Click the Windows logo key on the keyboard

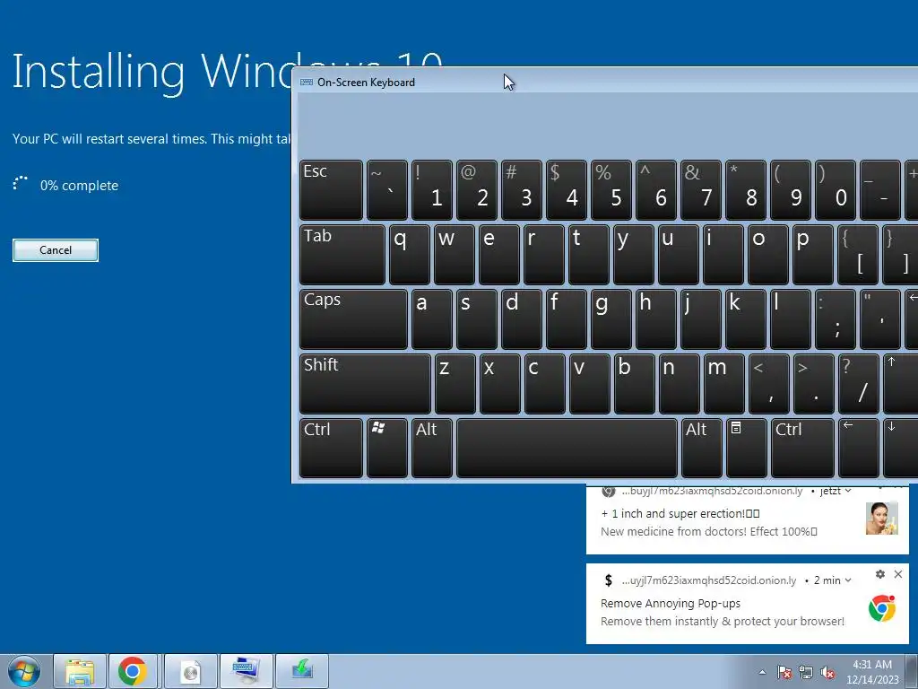[387, 449]
